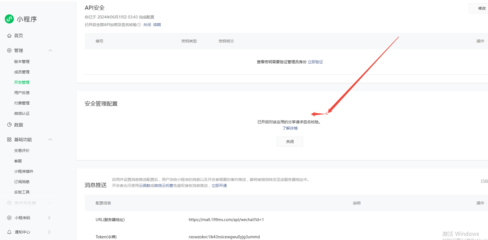
Task: Click the 小程序码 icon in sidebar
Action: coord(9,218)
